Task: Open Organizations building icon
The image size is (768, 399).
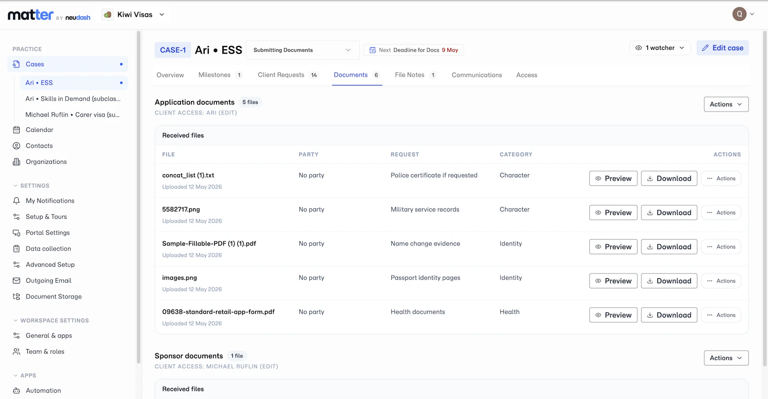Action: pos(16,162)
